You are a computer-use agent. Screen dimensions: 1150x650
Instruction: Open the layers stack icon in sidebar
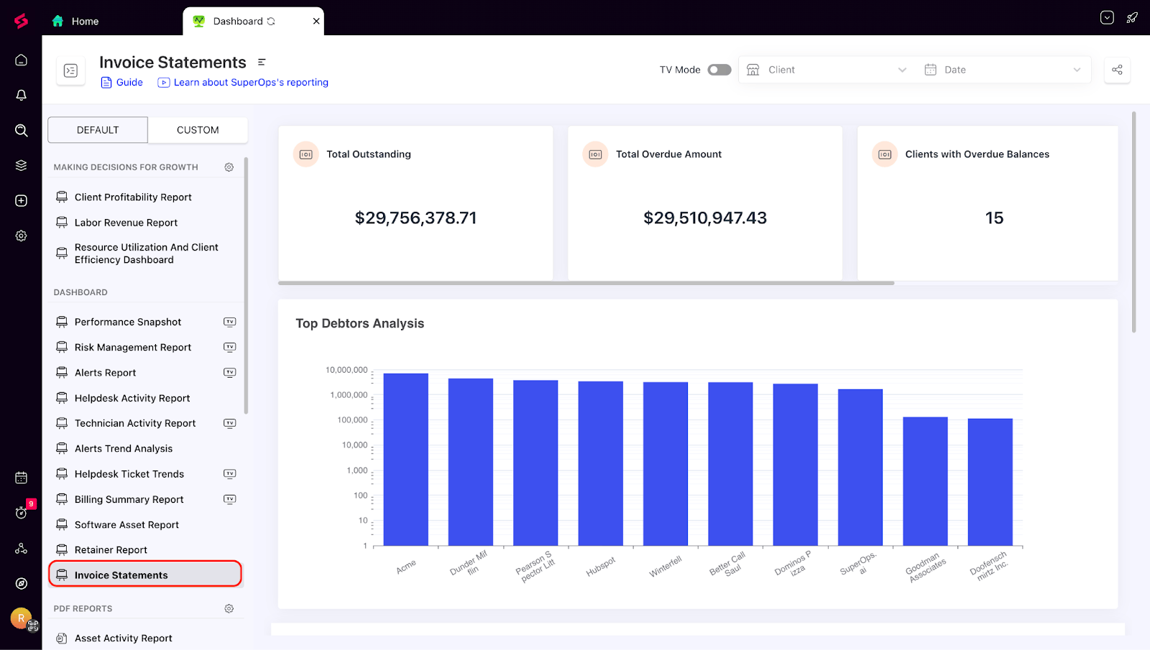22,165
